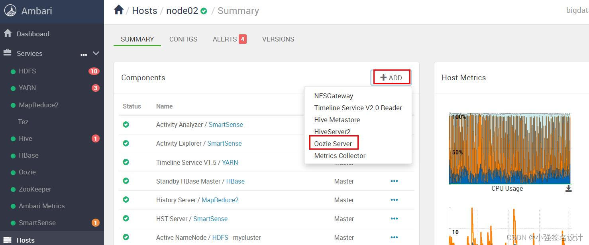Open ZooKeeper service in sidebar
Viewport: 589px width, 245px height.
pyautogui.click(x=35, y=189)
